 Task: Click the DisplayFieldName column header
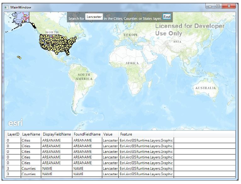pos(57,134)
